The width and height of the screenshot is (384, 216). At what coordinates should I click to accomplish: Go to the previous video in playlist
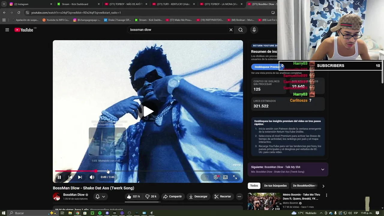point(70,177)
